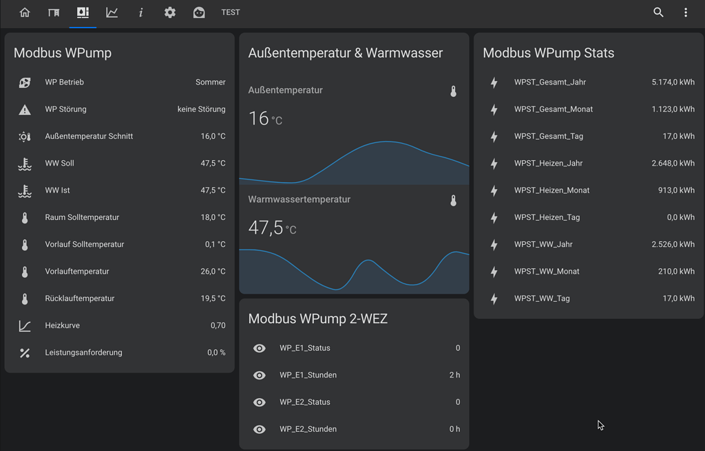Click the lightning icon next to WPST_Gesamt_Jahr
The width and height of the screenshot is (705, 451).
pos(494,82)
